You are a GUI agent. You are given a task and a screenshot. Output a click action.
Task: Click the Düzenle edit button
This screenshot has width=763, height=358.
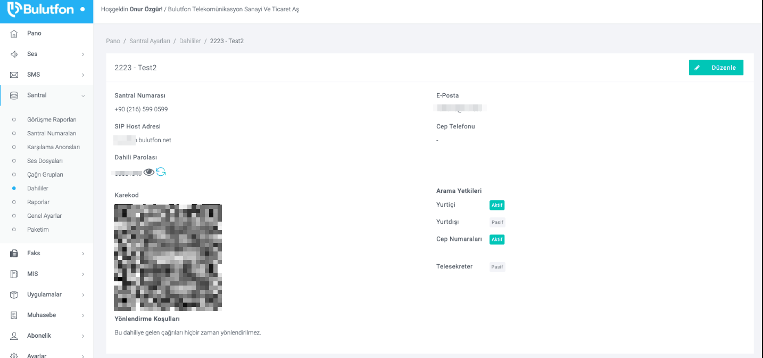(716, 68)
